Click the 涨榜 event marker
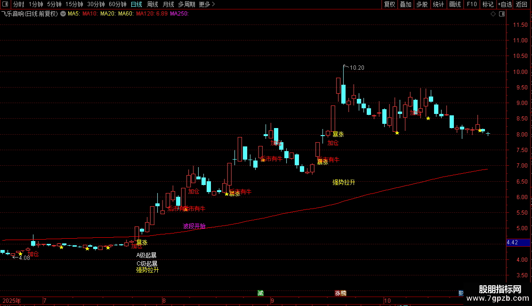The height and width of the screenshot is (306, 532). [340, 293]
